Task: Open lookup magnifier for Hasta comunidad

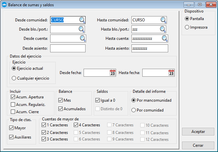Action: pos(163,20)
